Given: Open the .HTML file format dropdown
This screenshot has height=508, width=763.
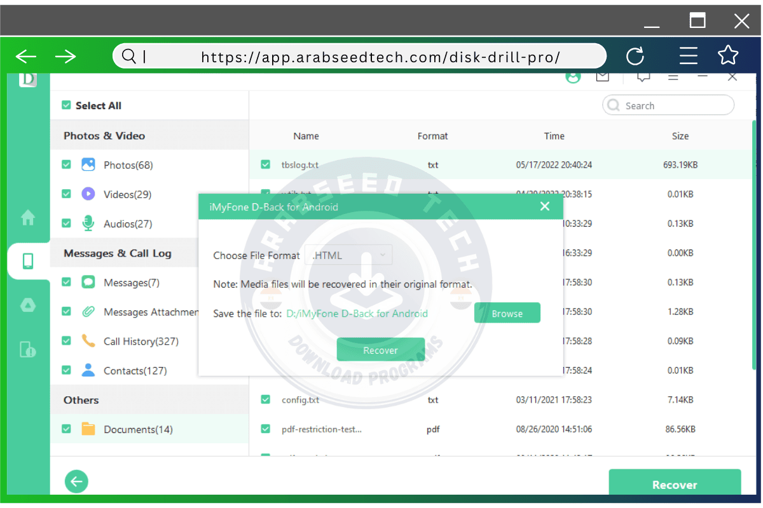Looking at the screenshot, I should pyautogui.click(x=348, y=255).
